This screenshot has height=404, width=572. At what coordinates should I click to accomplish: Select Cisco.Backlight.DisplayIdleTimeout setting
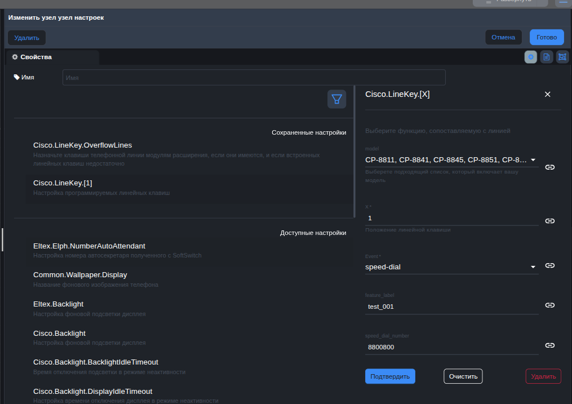pos(189,396)
